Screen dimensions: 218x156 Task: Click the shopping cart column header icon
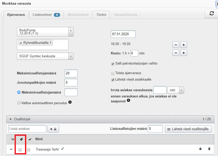pyautogui.click(x=12, y=139)
